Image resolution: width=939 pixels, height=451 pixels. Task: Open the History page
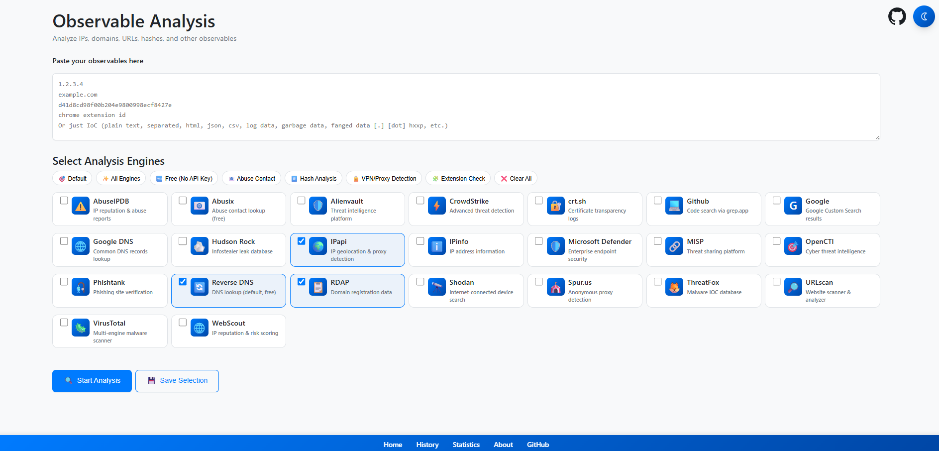click(427, 445)
